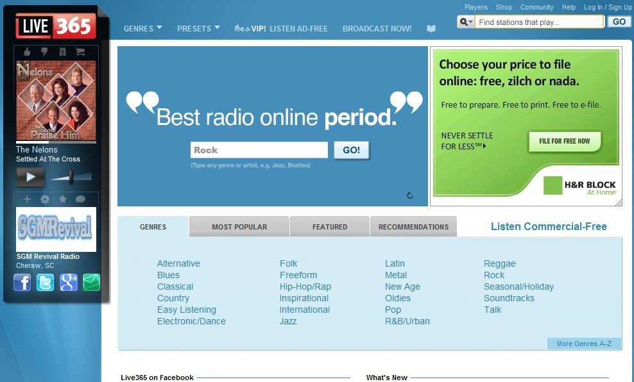
Task: Share station via email envelope icon
Action: click(91, 282)
